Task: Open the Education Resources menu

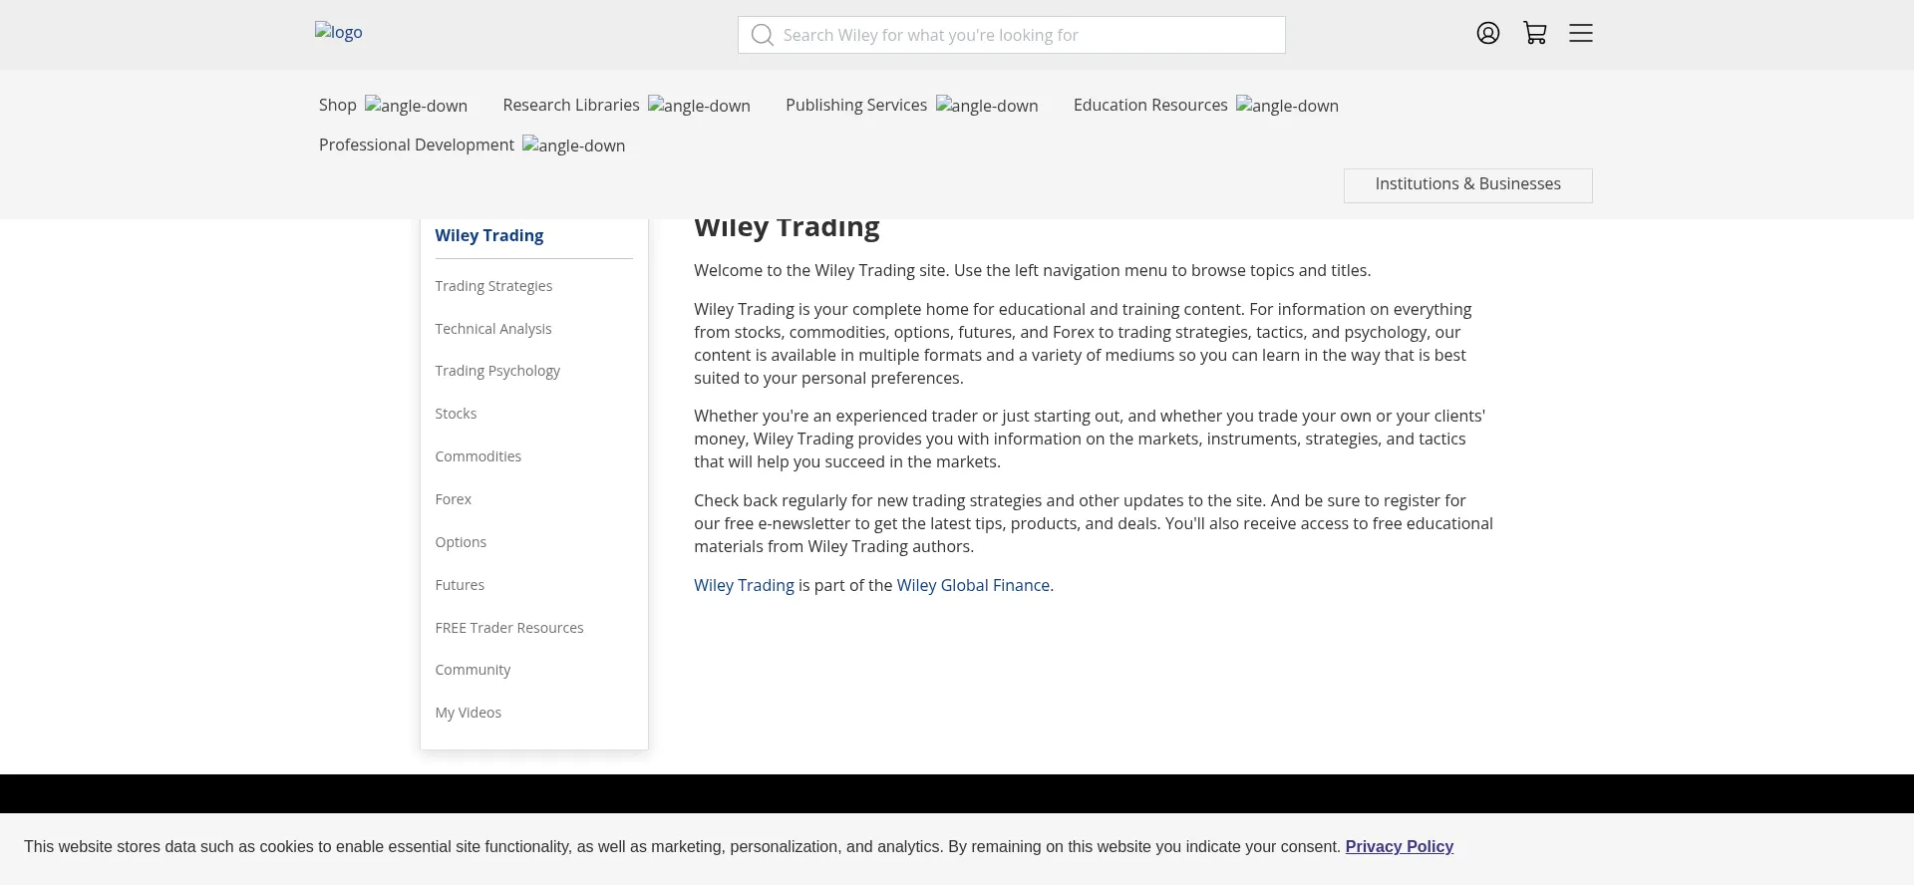Action: 1150,105
